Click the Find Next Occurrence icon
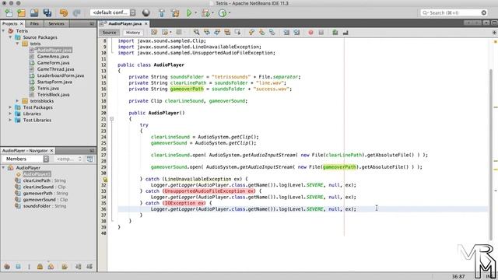 pos(217,32)
